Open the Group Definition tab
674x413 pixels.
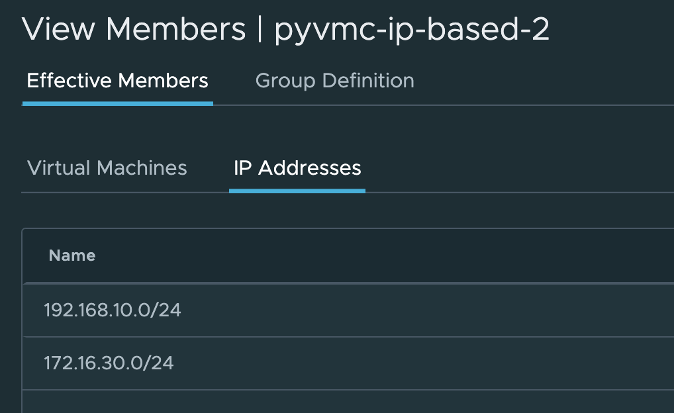[x=334, y=81]
